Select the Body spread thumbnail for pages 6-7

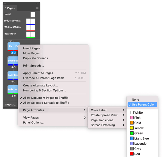tap(13, 75)
